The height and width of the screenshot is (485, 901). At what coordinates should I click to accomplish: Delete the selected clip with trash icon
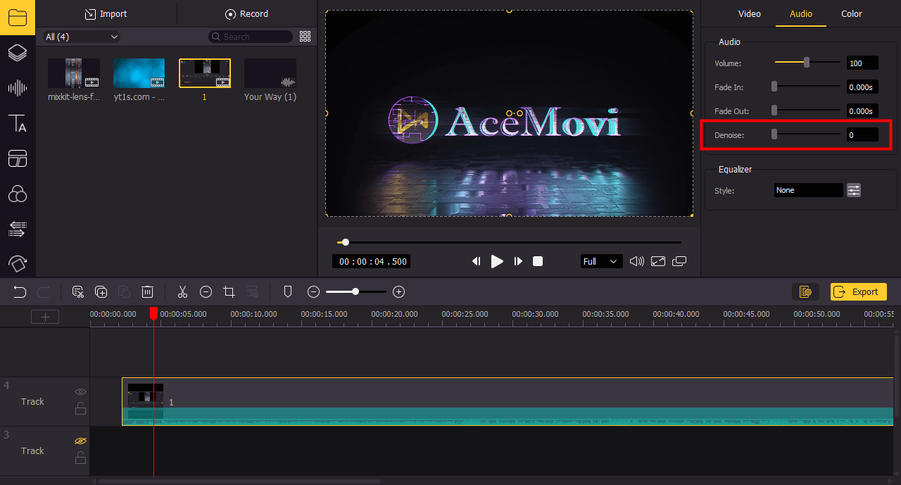(148, 291)
